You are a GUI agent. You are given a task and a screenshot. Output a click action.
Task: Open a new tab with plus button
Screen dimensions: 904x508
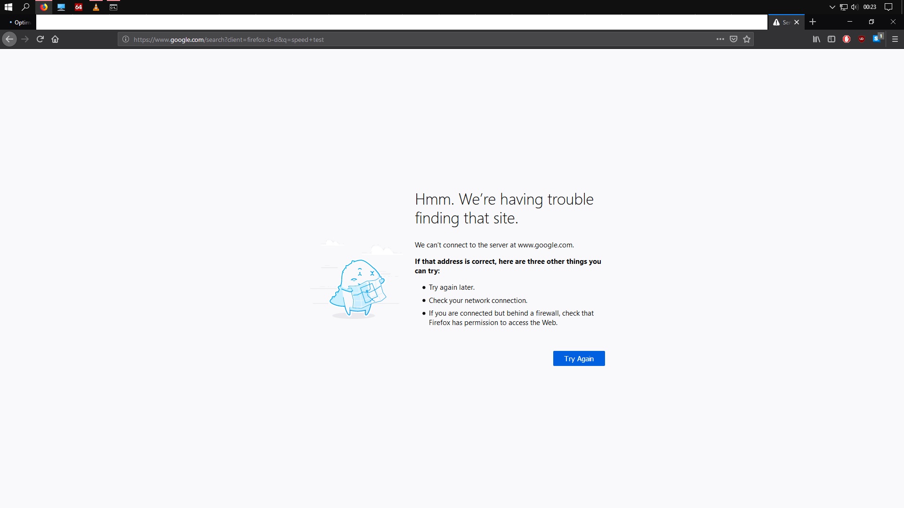813,22
